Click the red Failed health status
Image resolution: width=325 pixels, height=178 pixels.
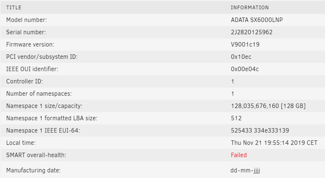click(x=239, y=155)
